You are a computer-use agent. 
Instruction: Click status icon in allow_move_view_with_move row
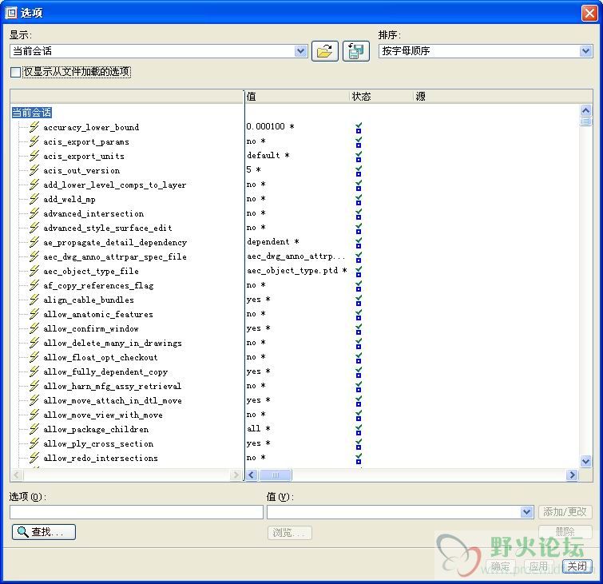[x=359, y=416]
